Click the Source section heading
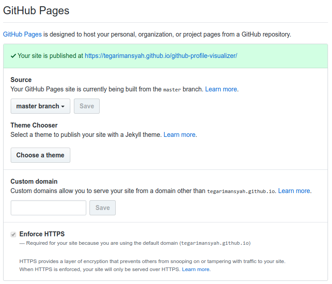Screen dimensions: 332x284 [x=21, y=80]
